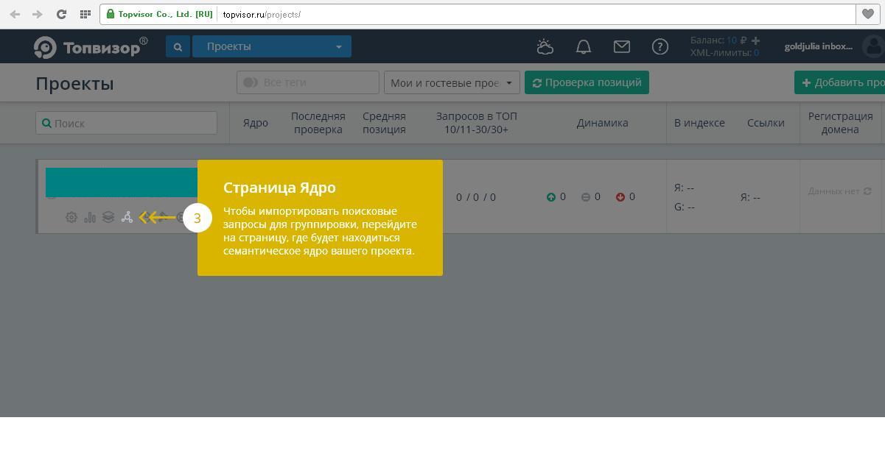Go back with the browser back arrow
885x451 pixels.
pyautogui.click(x=15, y=14)
